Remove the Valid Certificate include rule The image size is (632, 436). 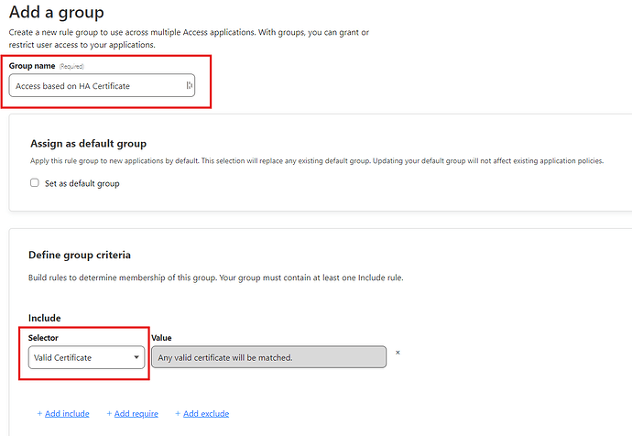click(398, 353)
